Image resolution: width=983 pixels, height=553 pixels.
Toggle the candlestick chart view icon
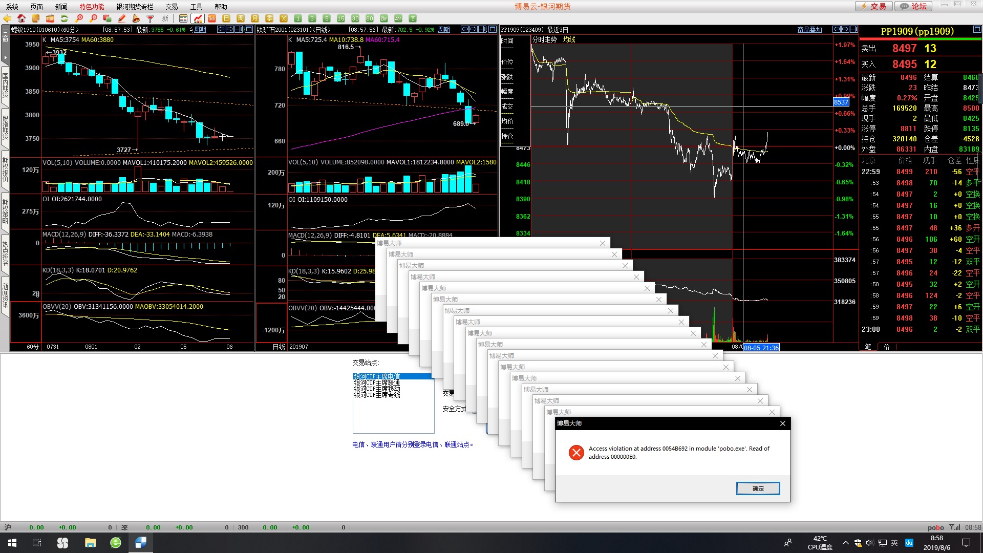pos(198,18)
